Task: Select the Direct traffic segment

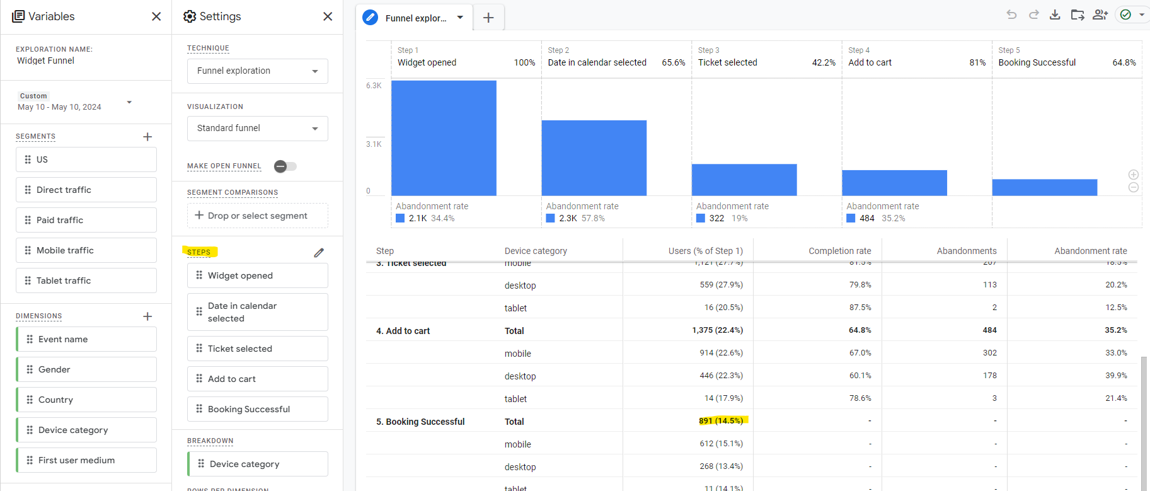Action: tap(86, 190)
